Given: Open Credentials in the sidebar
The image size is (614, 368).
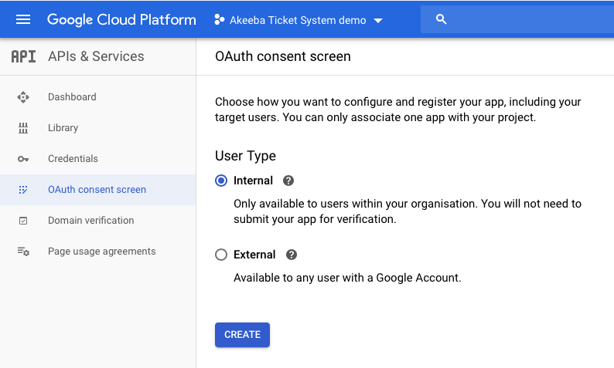Looking at the screenshot, I should [x=73, y=159].
